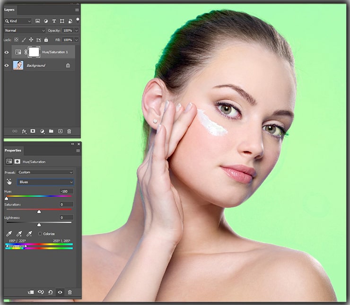Open the Layers panel menu
This screenshot has height=305, width=350.
tap(77, 10)
